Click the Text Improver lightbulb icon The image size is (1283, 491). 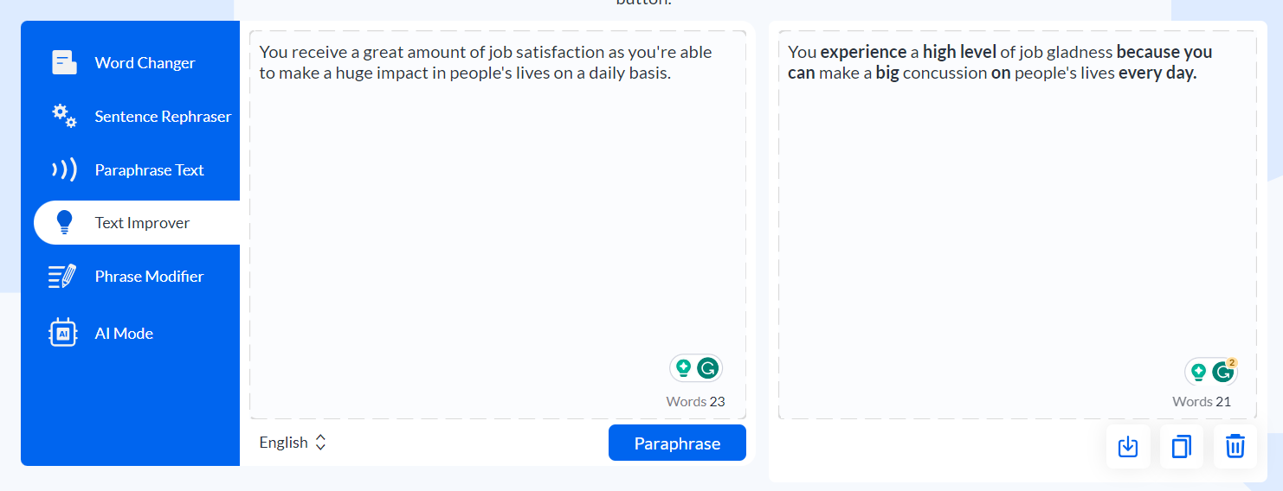pyautogui.click(x=64, y=223)
